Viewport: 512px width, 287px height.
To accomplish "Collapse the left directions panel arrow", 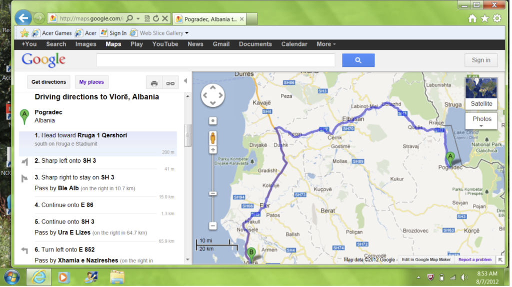I will (185, 81).
